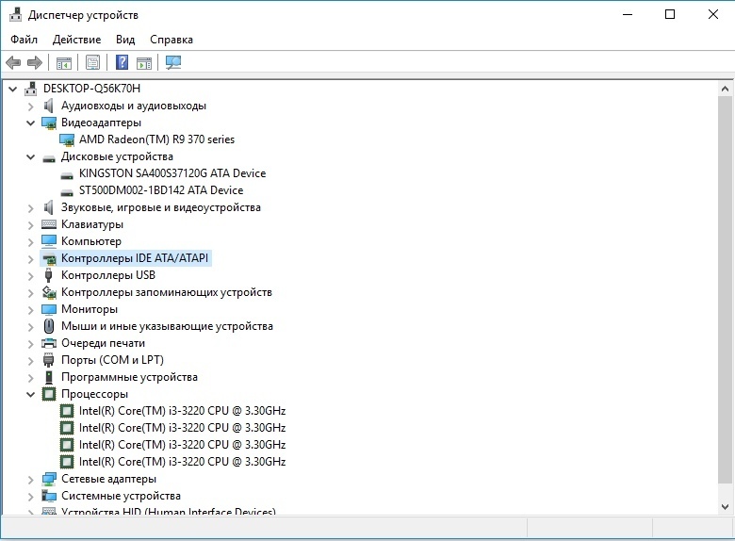Toggle the console tree pane icon
Screen dimensions: 735x541
64,63
